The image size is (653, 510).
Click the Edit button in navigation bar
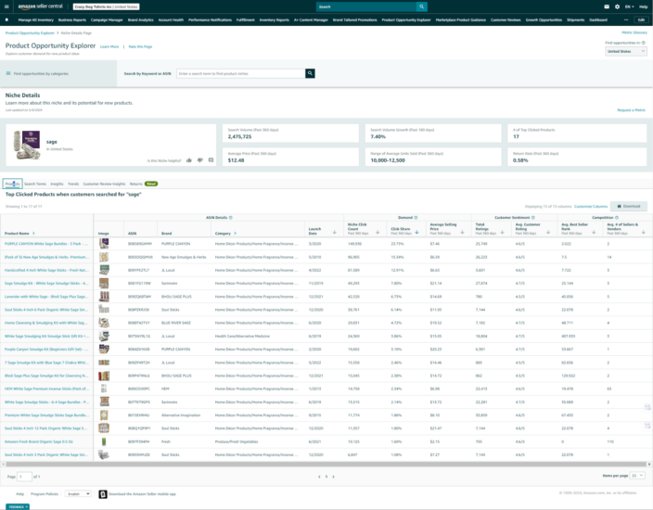(x=641, y=19)
